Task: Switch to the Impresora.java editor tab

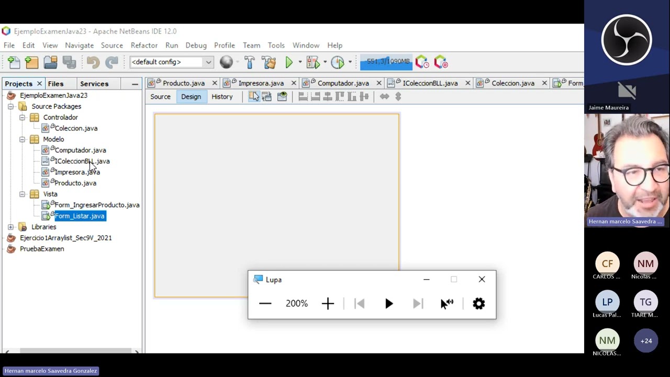Action: point(261,83)
